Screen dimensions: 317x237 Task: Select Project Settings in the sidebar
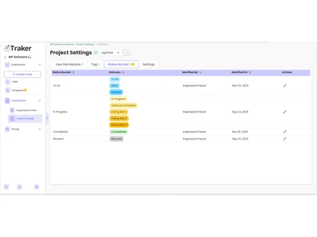click(x=25, y=119)
